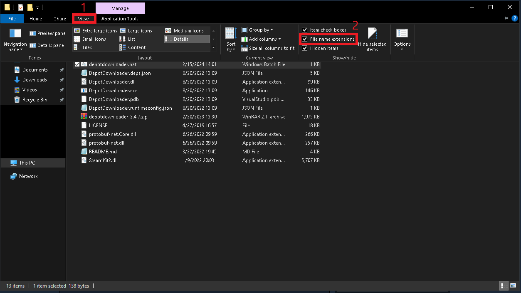The image size is (521, 293).
Task: Click the Properties quick access icon
Action: click(21, 7)
